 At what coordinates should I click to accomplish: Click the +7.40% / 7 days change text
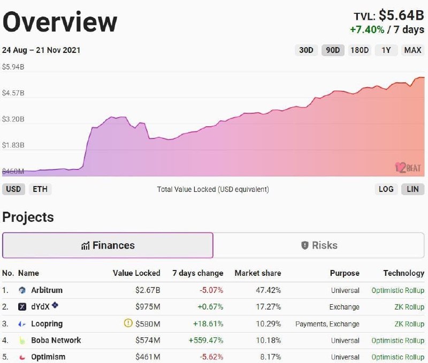(x=387, y=29)
